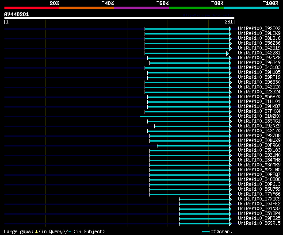
Task: Click the short alignment bar for UniRef100_Q7XQC9
Action: pyautogui.click(x=204, y=200)
